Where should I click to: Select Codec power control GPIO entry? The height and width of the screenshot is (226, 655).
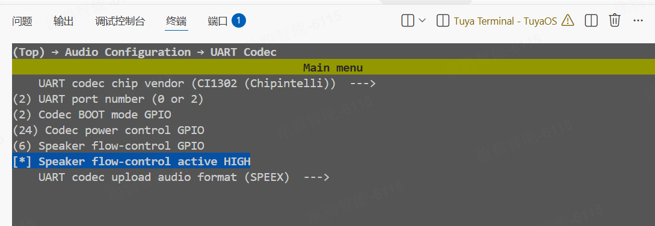tap(109, 130)
